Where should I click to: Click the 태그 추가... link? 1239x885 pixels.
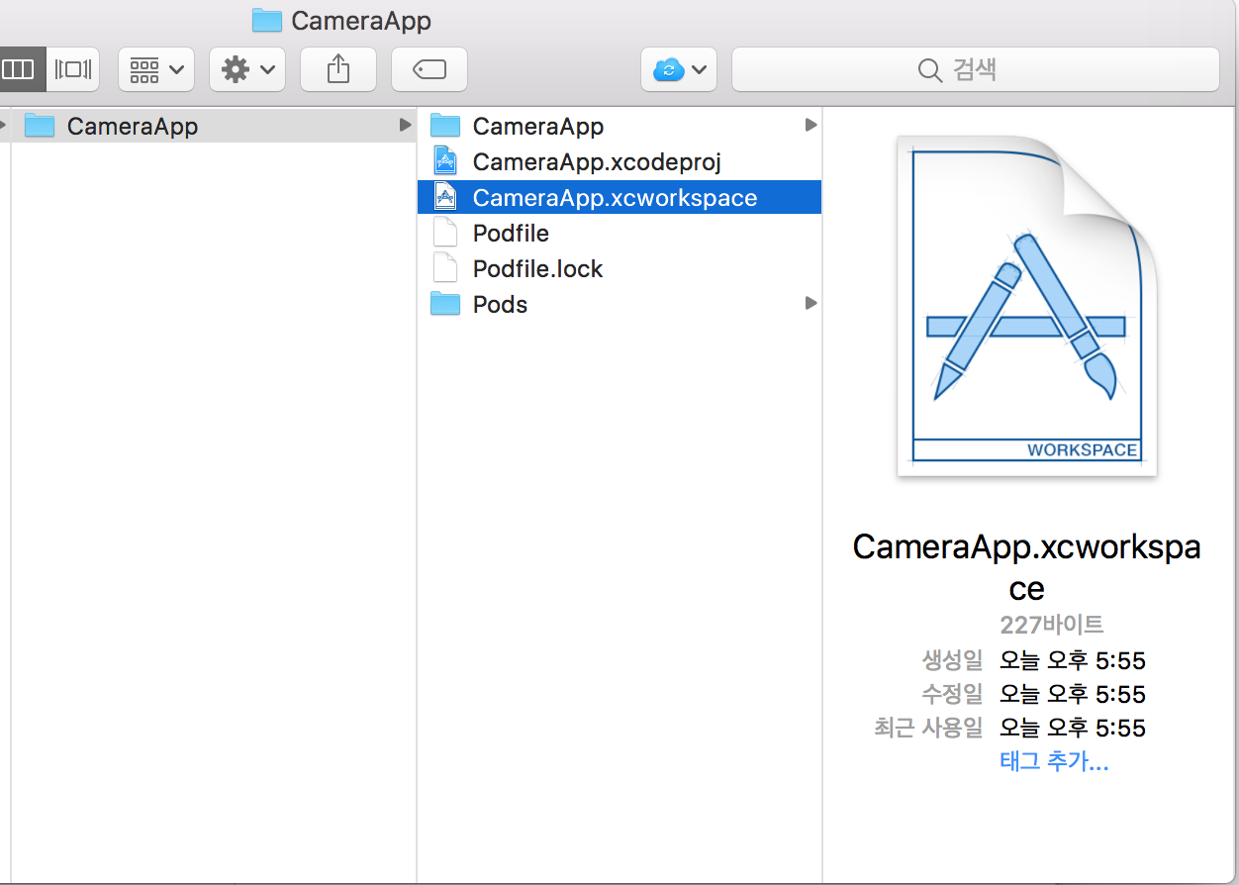1054,762
